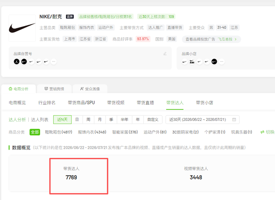Filter 商品分类 by 全部

tap(35, 132)
